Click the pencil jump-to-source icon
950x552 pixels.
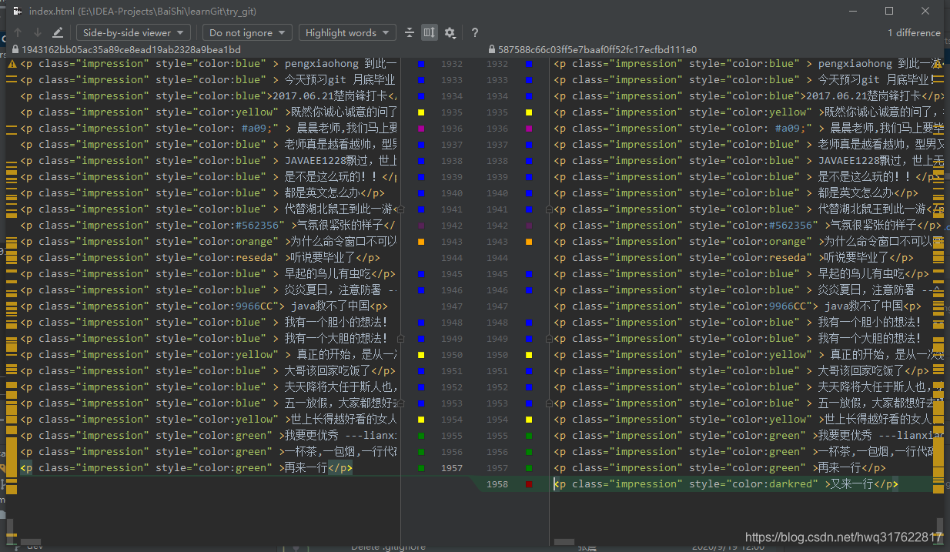pos(58,32)
